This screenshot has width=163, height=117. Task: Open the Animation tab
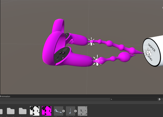click(5, 96)
